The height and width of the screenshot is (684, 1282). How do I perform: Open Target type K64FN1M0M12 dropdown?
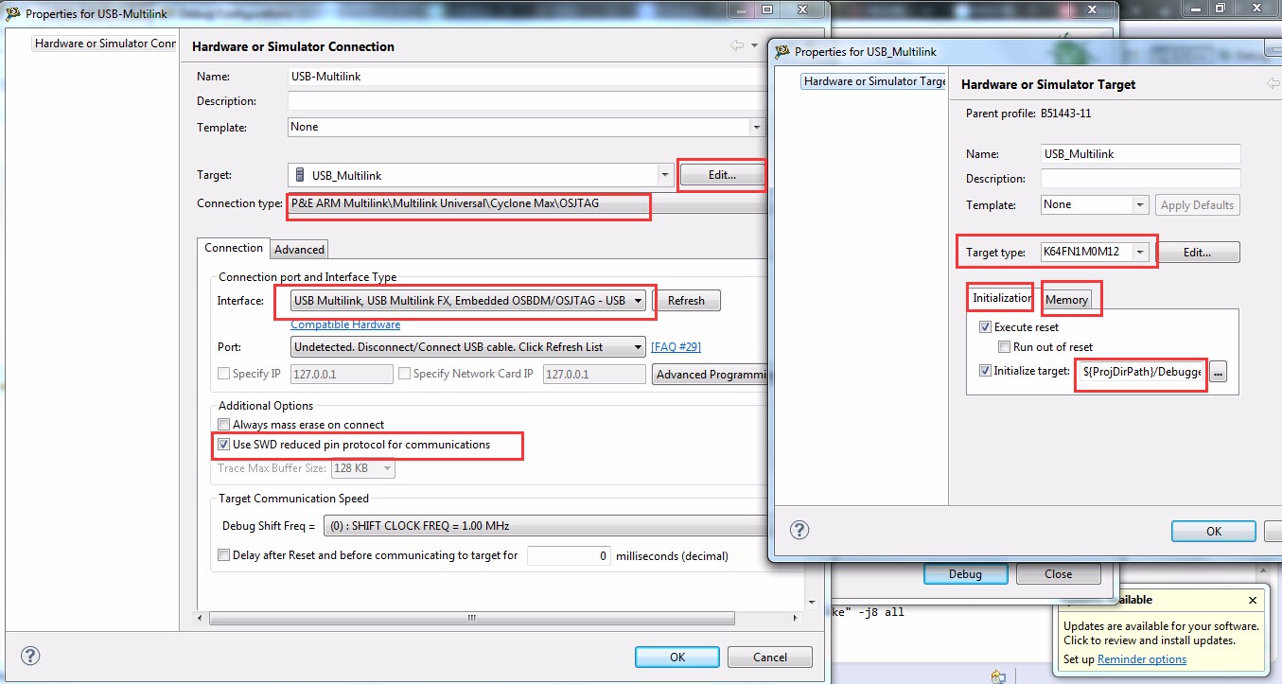coord(1142,253)
